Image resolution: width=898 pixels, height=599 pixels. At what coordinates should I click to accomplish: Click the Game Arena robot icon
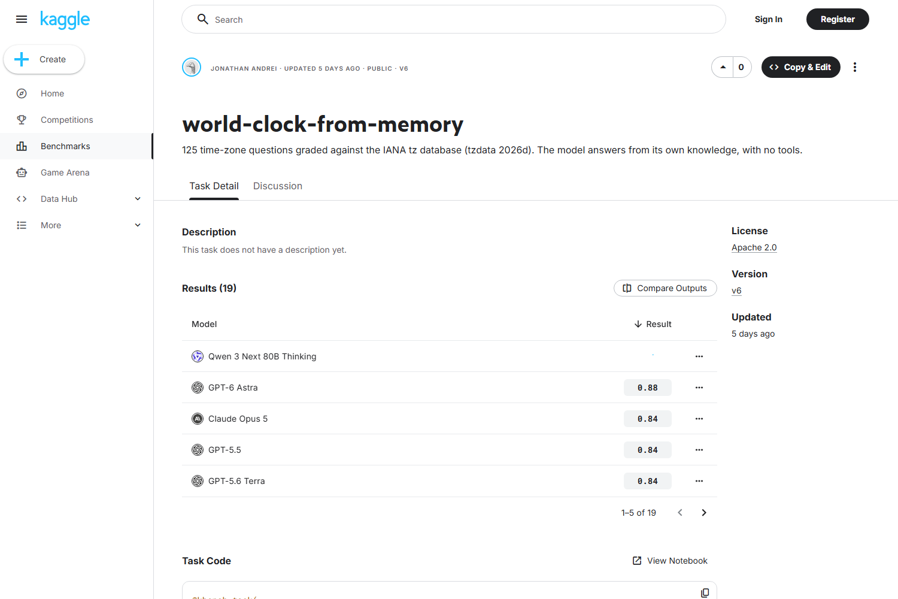[x=22, y=173]
